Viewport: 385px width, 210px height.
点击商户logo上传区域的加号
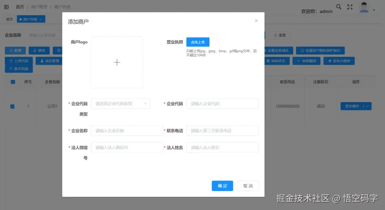coord(117,62)
